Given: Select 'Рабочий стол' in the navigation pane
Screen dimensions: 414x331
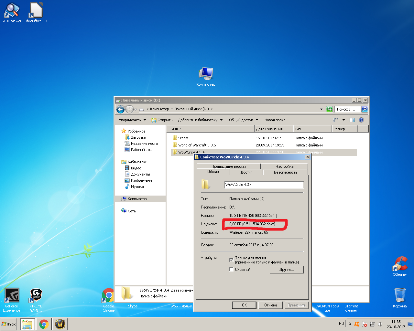Looking at the screenshot, I should tap(142, 150).
